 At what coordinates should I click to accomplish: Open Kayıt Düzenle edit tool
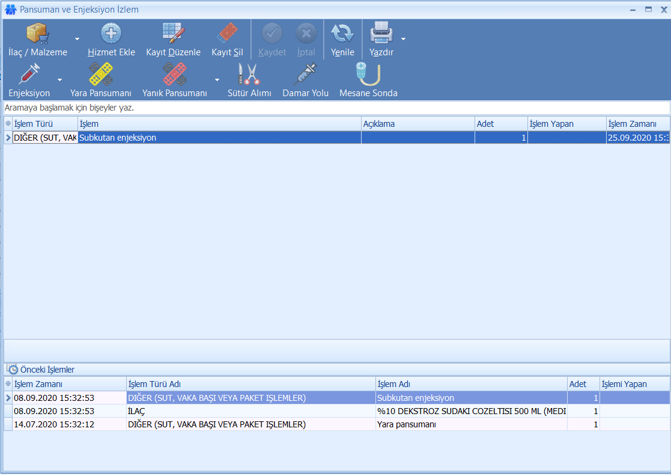click(x=173, y=34)
